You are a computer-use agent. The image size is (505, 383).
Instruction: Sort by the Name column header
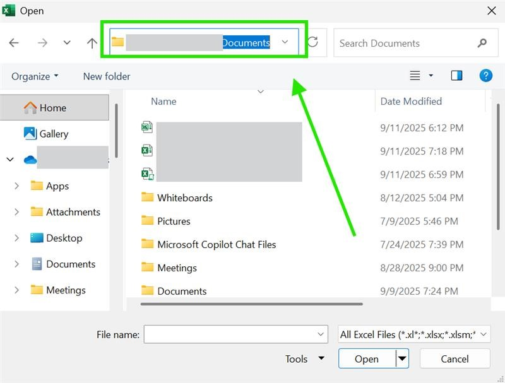pos(163,102)
